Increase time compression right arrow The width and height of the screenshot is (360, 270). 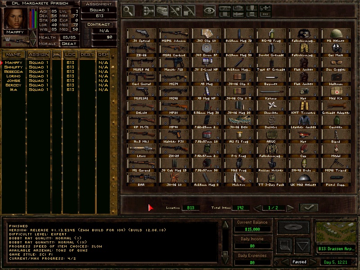(x=313, y=262)
